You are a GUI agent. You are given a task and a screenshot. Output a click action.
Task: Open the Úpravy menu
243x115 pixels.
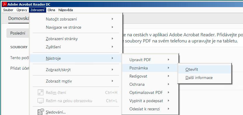point(22,10)
